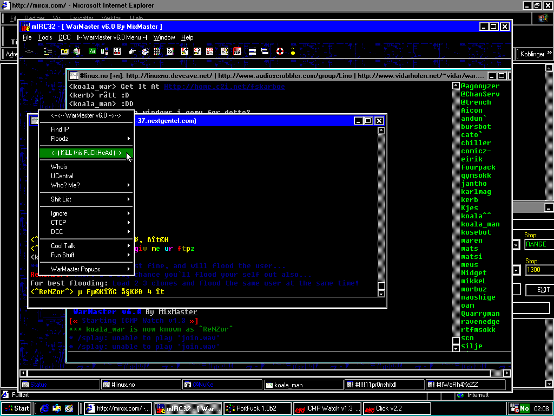The height and width of the screenshot is (416, 554).
Task: Select the KiLL this FuCkHeAd menu entry
Action: pyautogui.click(x=86, y=153)
